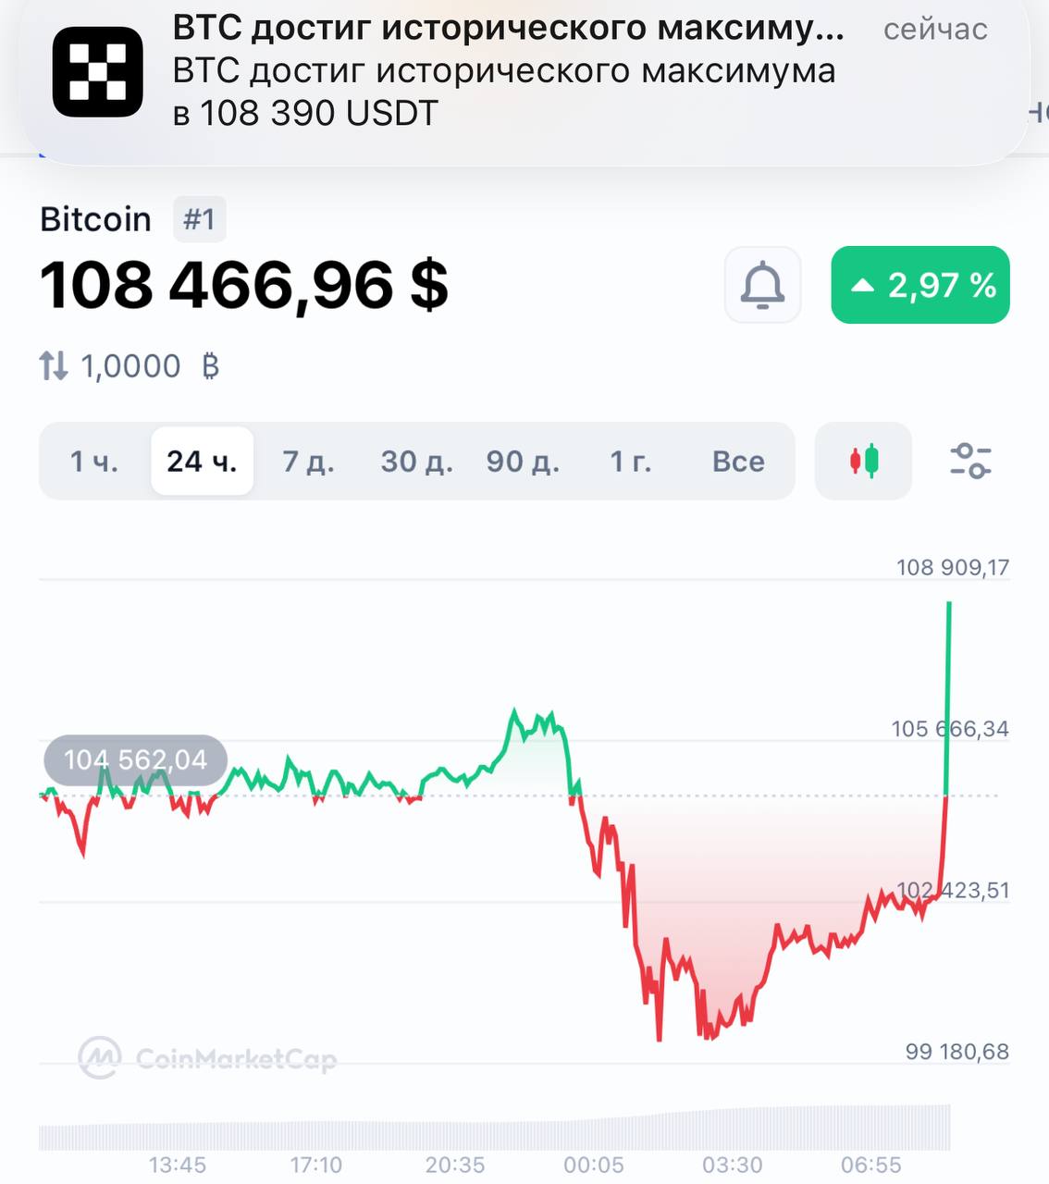Tap the volume bars below chart
The height and width of the screenshot is (1184, 1049).
click(x=495, y=1133)
